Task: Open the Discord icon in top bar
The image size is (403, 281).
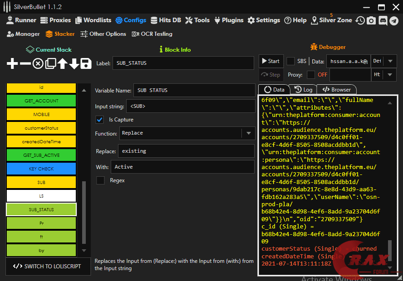Action: coord(383,20)
